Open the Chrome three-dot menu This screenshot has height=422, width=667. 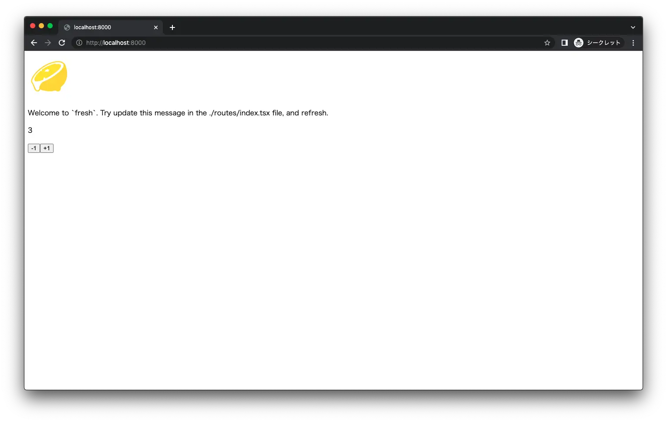[633, 43]
